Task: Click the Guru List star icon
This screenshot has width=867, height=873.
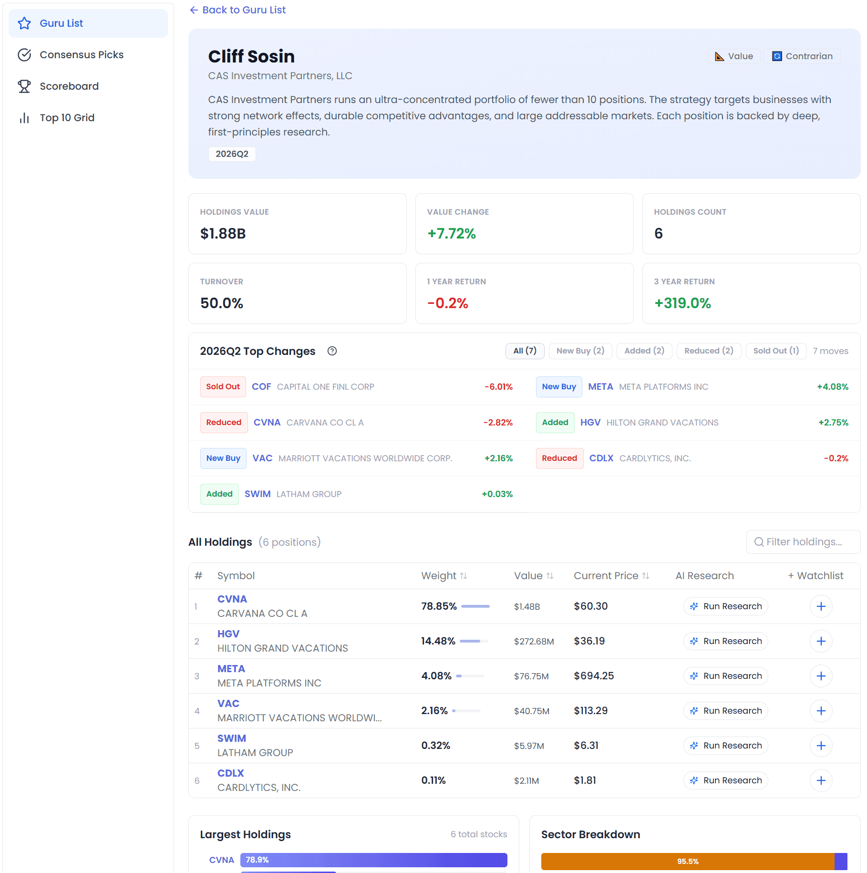Action: (24, 23)
